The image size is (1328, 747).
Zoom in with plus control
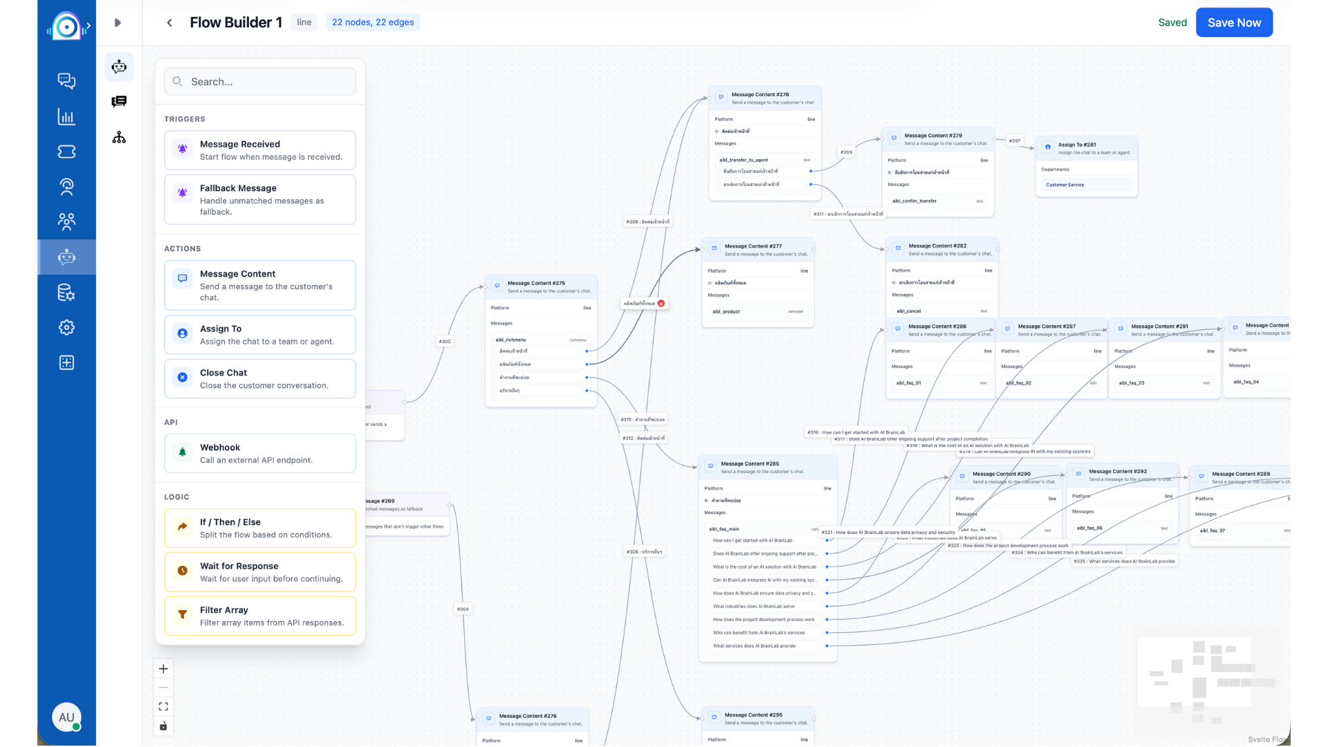tap(163, 668)
